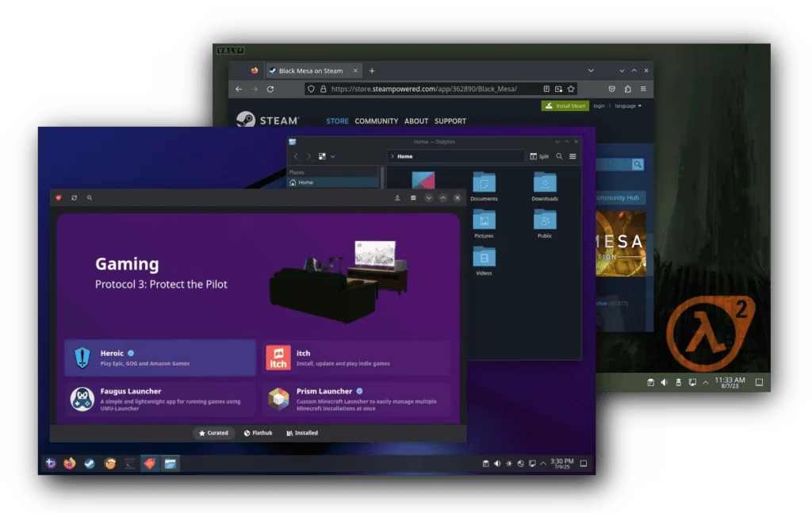This screenshot has width=812, height=513.
Task: Expand the Home breadcrumb in Dolphin's path bar
Action: point(393,156)
